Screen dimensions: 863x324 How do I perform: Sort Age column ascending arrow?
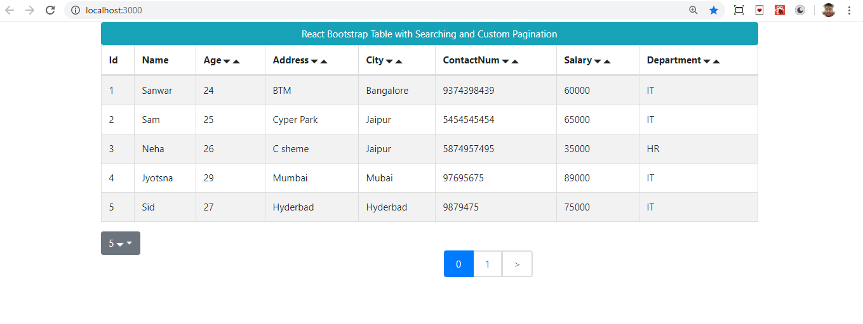(x=236, y=62)
